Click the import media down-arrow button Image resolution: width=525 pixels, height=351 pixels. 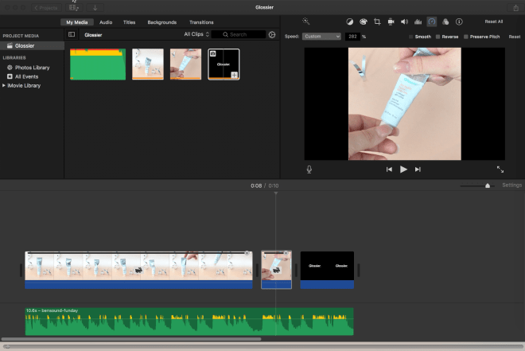pyautogui.click(x=95, y=8)
